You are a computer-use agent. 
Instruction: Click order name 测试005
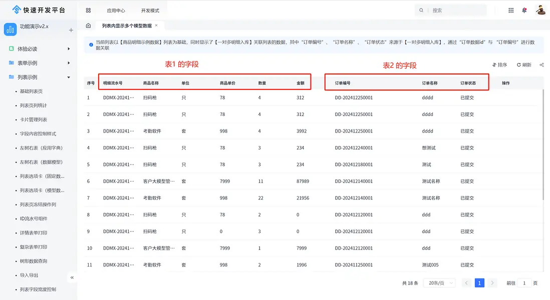(x=430, y=264)
